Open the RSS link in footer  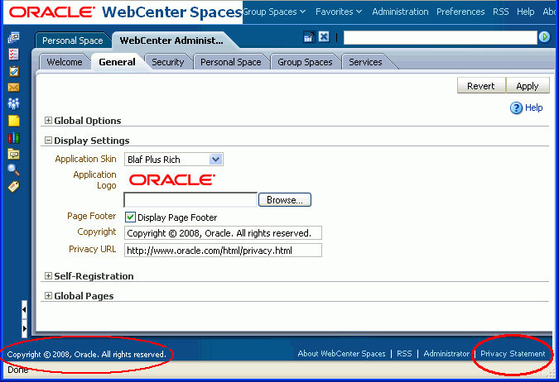pos(404,354)
